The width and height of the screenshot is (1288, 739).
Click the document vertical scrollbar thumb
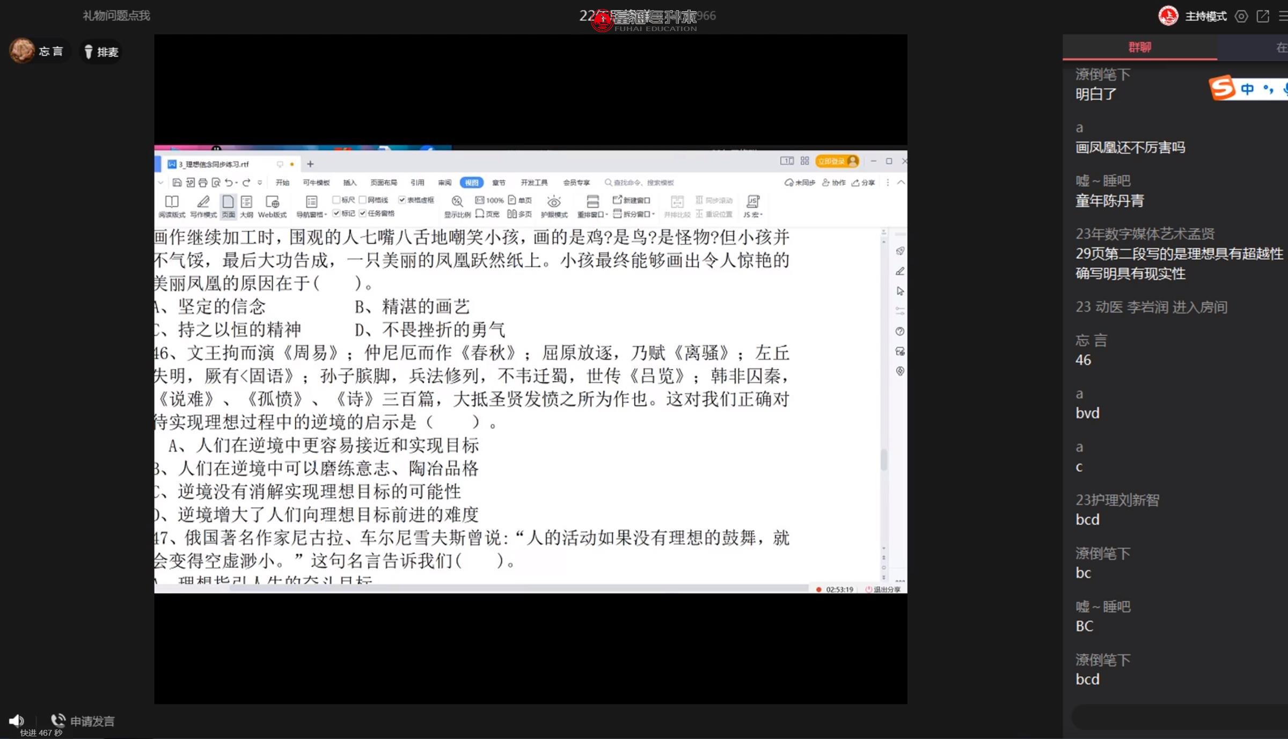click(x=884, y=459)
